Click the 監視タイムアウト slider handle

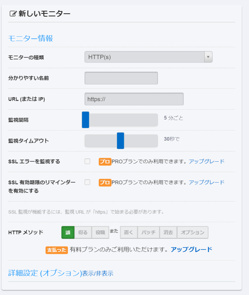pyautogui.click(x=120, y=141)
